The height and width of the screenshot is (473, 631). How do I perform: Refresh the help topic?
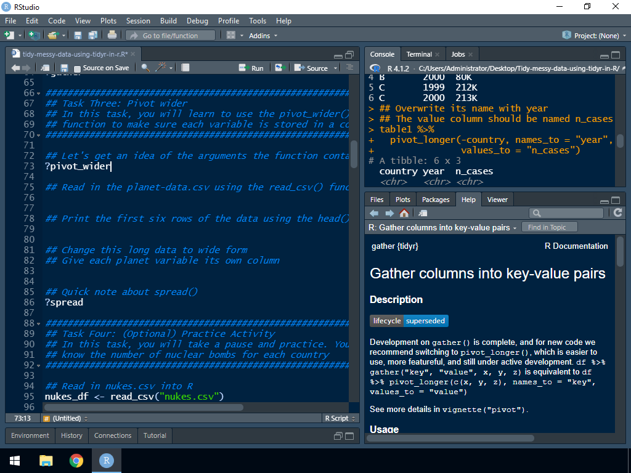click(x=617, y=213)
